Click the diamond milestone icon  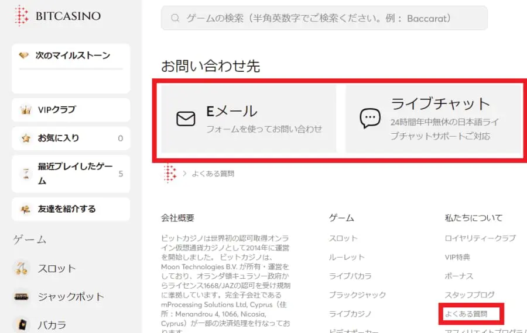(23, 55)
